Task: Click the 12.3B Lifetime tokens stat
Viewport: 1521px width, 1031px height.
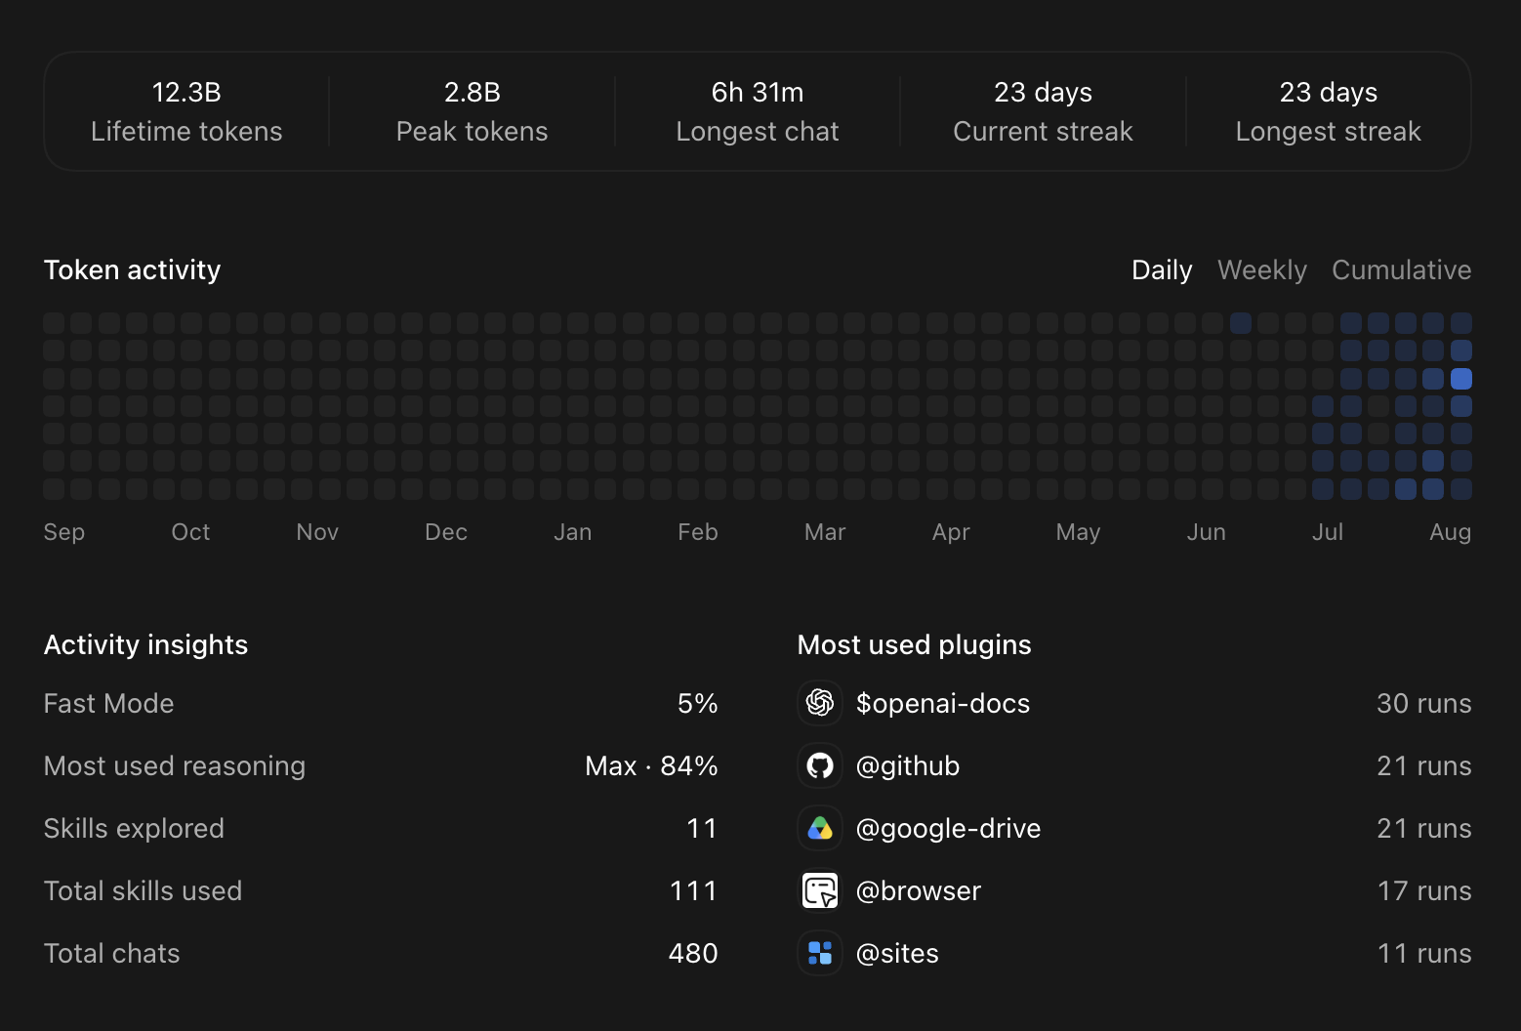Action: coord(186,111)
